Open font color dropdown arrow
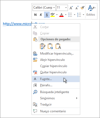100x118 pixels. tap(66, 15)
